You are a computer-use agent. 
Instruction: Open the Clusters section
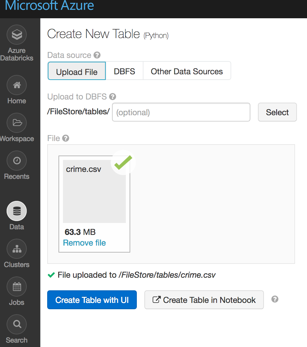pyautogui.click(x=16, y=249)
